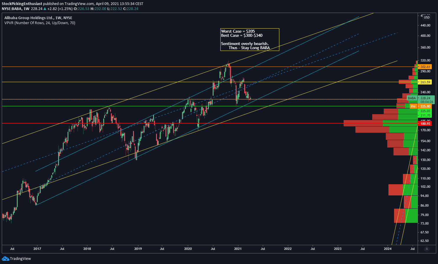Click the VPVR indicator legend
The width and height of the screenshot is (438, 264).
tap(40, 23)
